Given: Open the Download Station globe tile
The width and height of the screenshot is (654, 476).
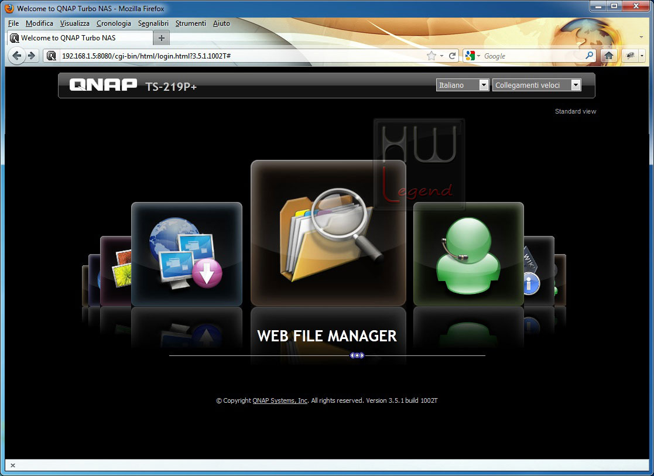Looking at the screenshot, I should tap(186, 254).
